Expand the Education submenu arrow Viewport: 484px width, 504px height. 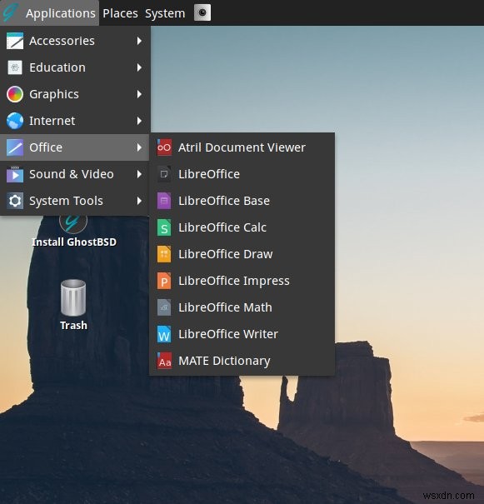tap(139, 67)
